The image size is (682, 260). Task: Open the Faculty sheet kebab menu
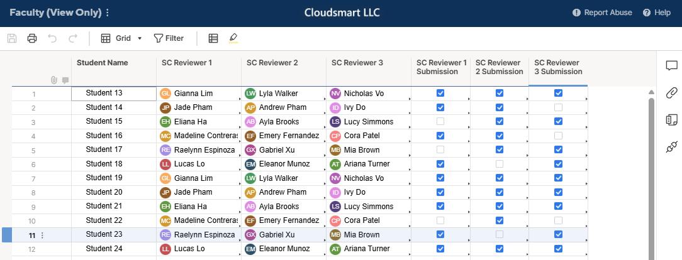[108, 13]
